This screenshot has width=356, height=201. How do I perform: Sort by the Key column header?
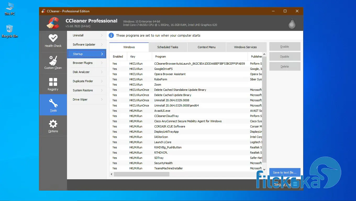[140, 57]
